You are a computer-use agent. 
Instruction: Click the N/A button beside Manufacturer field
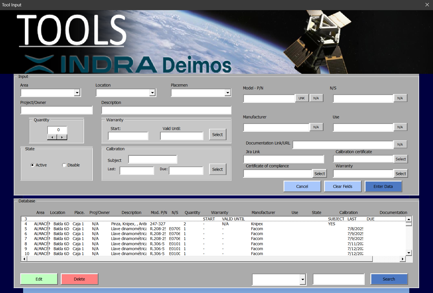316,127
